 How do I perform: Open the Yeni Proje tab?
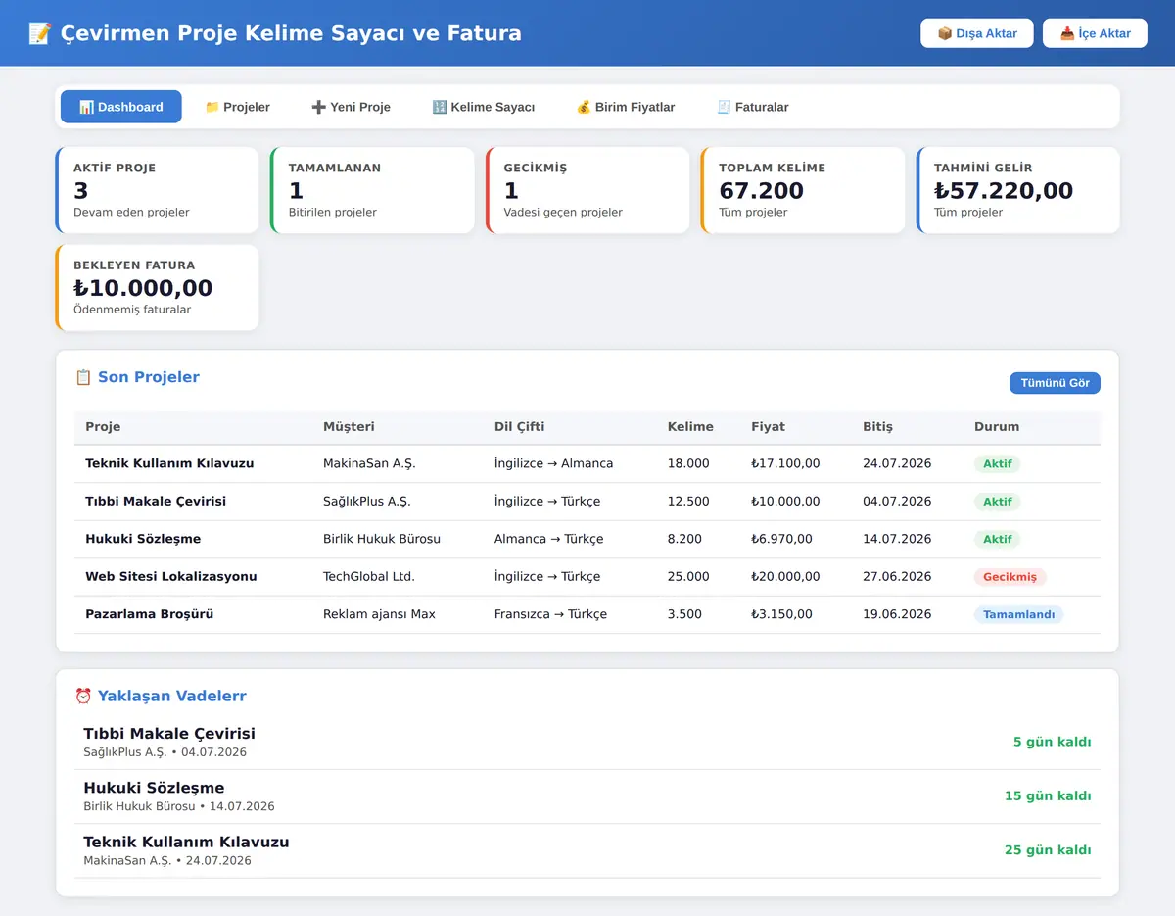(351, 107)
